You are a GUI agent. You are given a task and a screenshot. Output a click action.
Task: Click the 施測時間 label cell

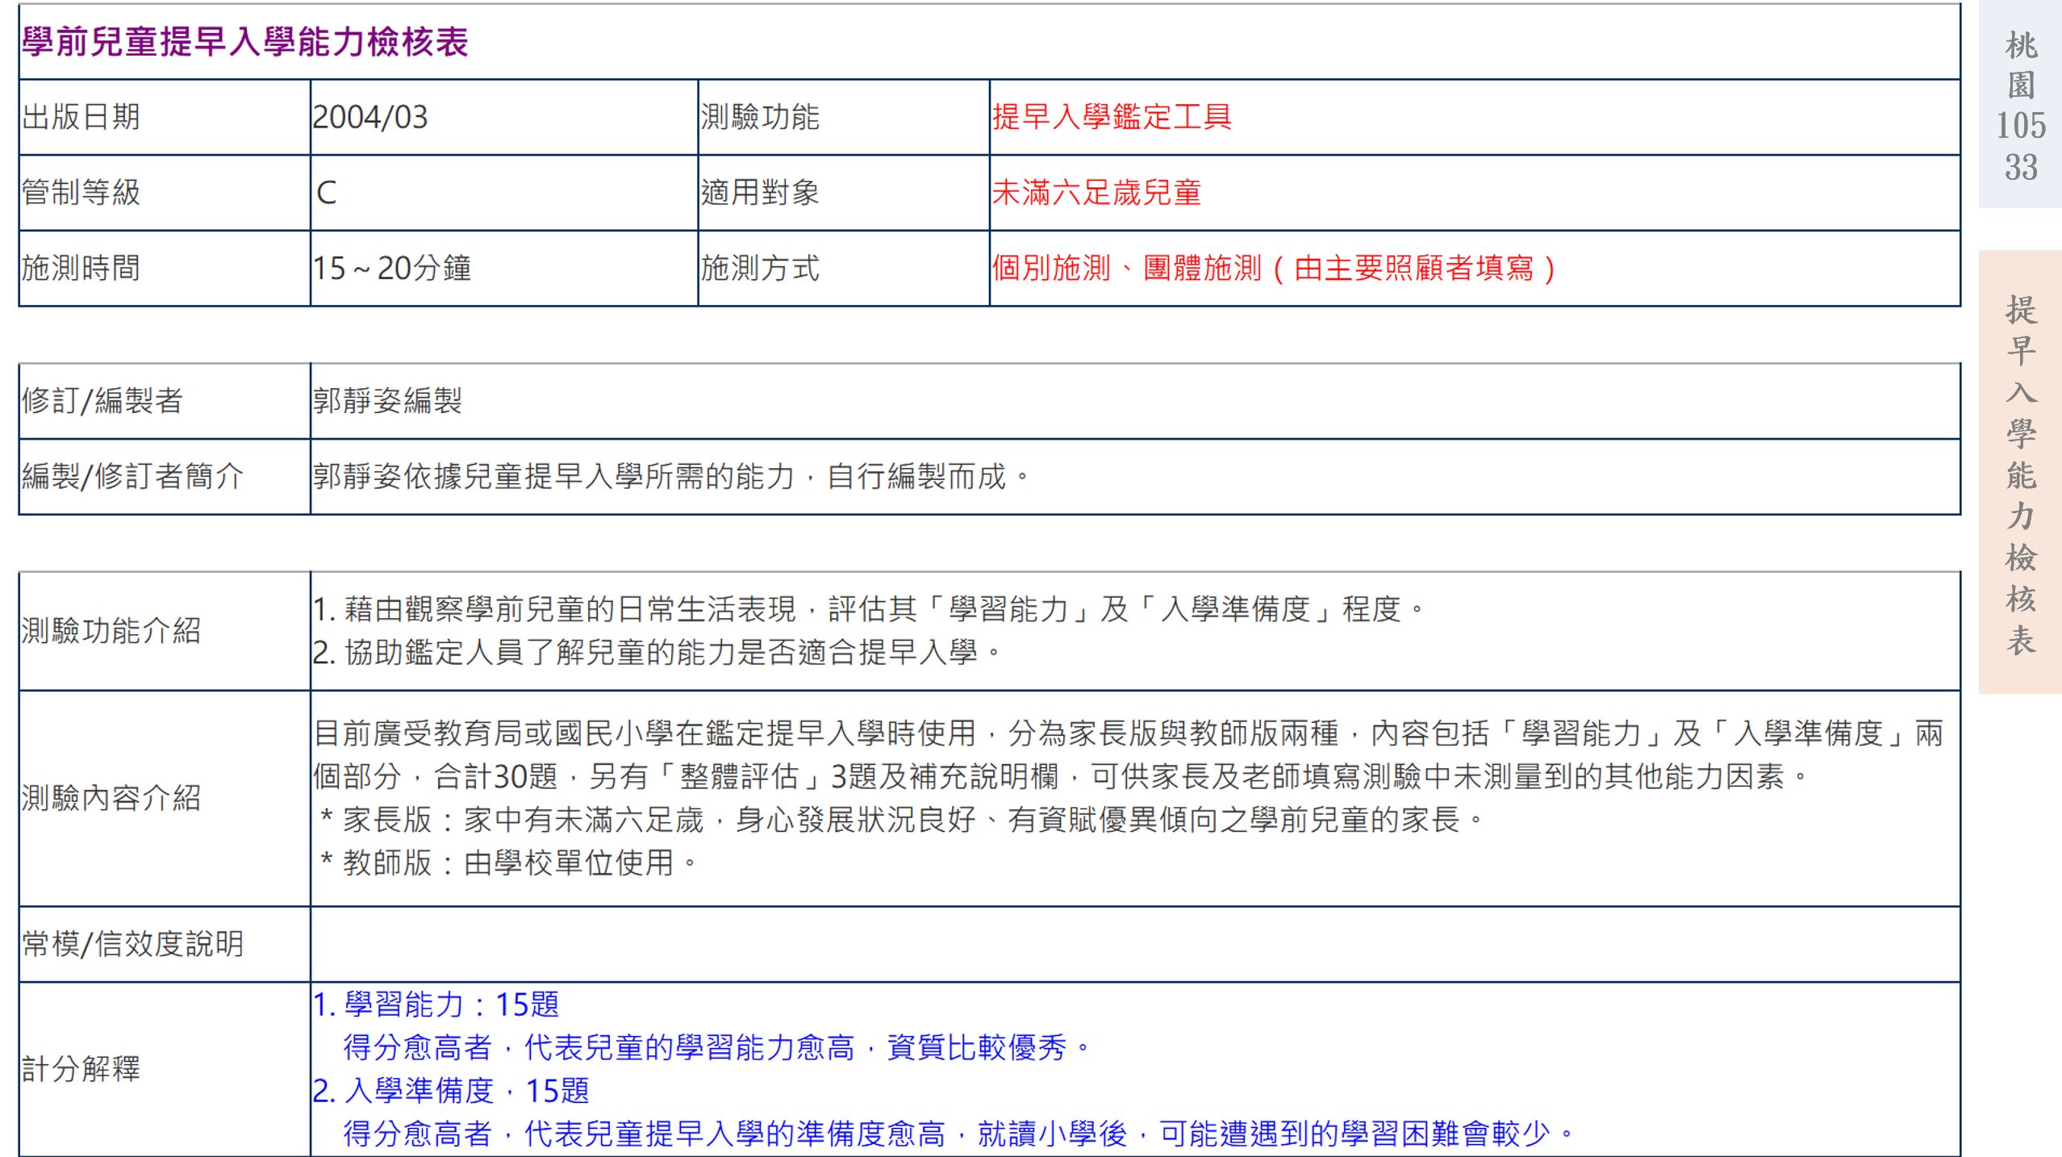tap(81, 268)
